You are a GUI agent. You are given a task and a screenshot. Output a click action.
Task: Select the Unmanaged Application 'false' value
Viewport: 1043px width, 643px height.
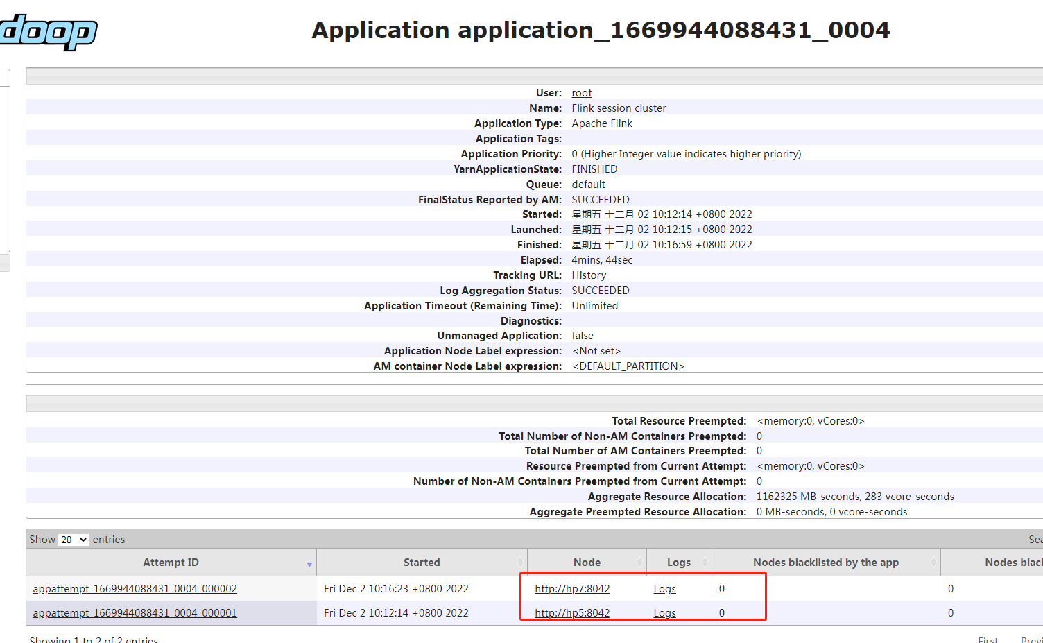[583, 336]
